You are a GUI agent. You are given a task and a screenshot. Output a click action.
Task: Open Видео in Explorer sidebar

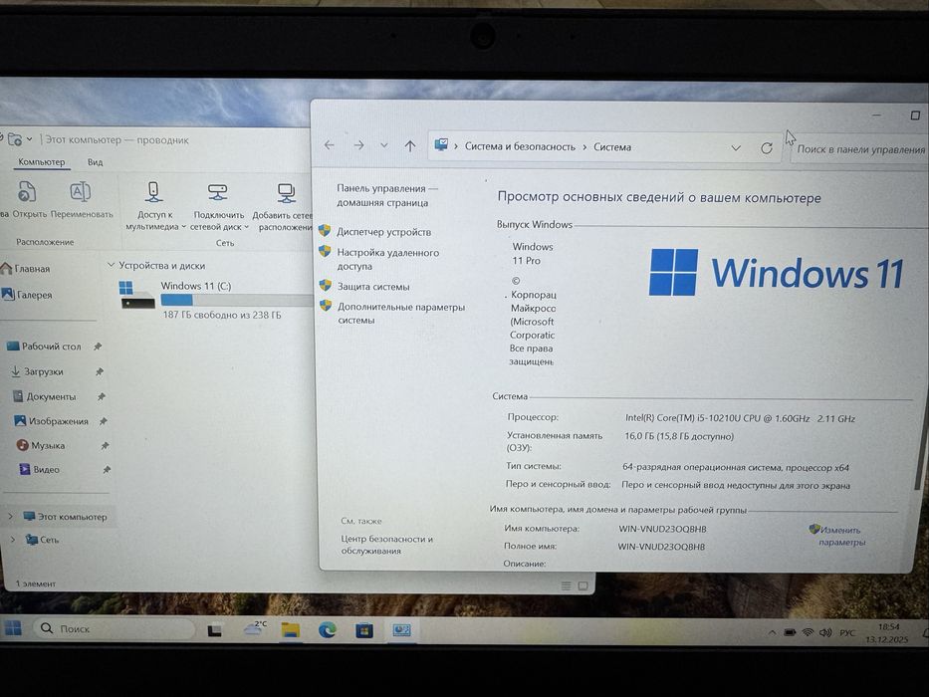pyautogui.click(x=39, y=469)
